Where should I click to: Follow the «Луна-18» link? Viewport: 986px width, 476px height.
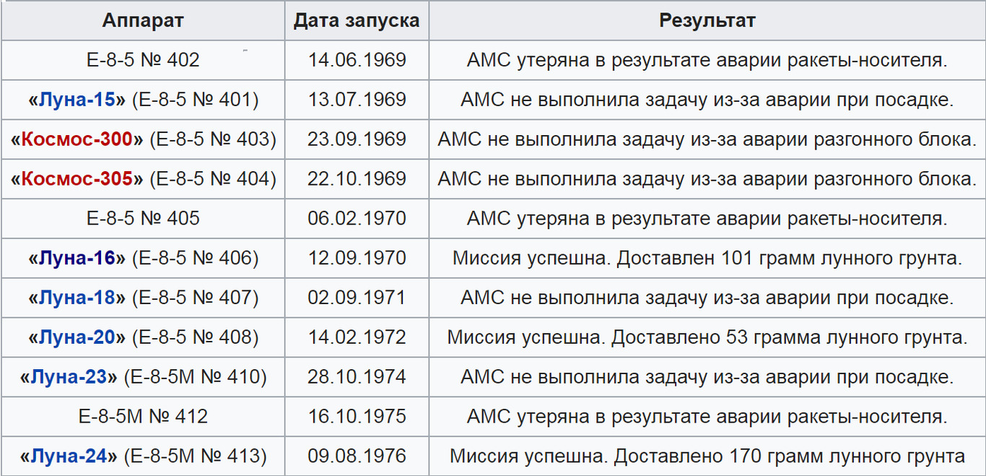tap(77, 298)
